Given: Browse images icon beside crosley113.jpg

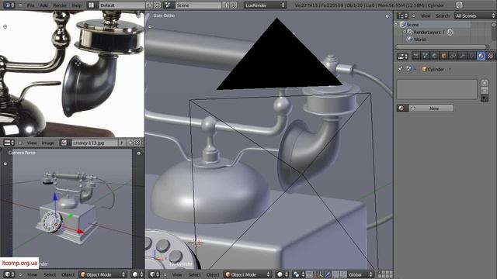Looking at the screenshot, I should click(64, 143).
